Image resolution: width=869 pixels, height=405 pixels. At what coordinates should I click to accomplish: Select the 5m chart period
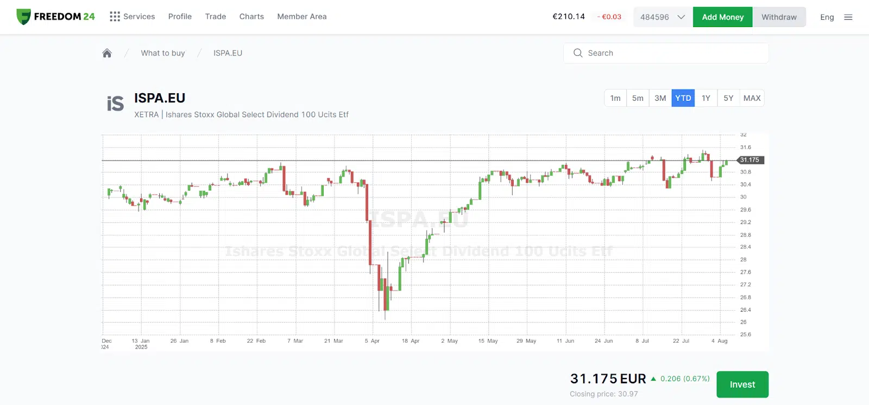tap(638, 98)
